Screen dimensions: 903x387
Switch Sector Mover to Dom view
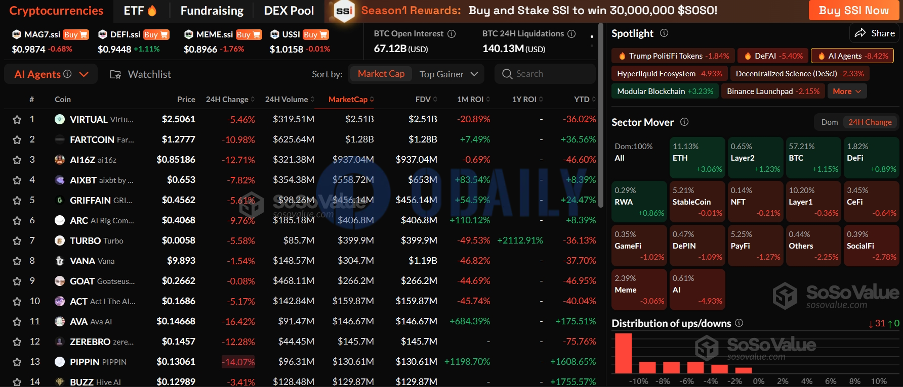pyautogui.click(x=829, y=122)
